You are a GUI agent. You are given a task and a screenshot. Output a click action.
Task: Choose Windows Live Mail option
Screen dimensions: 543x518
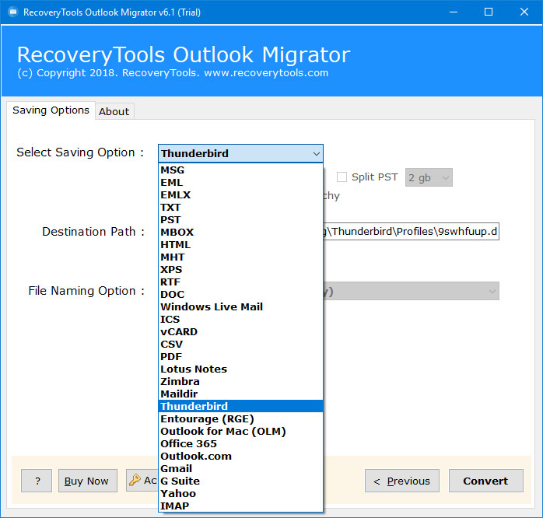[240, 307]
